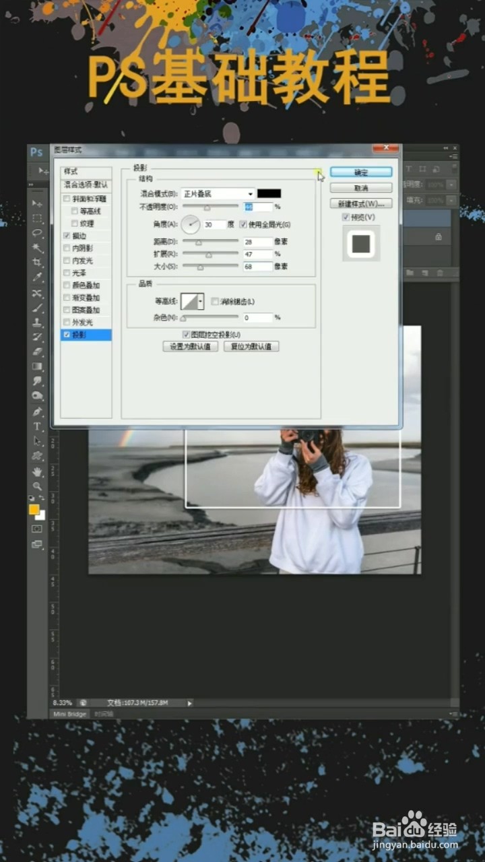Enable the 内阴影 checkbox

click(66, 248)
